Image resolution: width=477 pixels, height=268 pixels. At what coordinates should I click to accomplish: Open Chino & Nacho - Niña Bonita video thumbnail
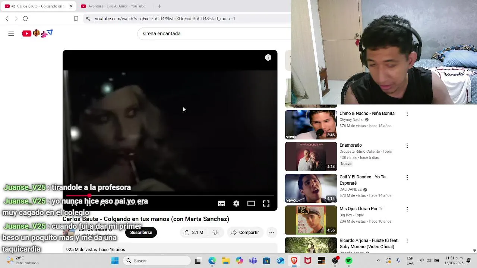pos(311,125)
